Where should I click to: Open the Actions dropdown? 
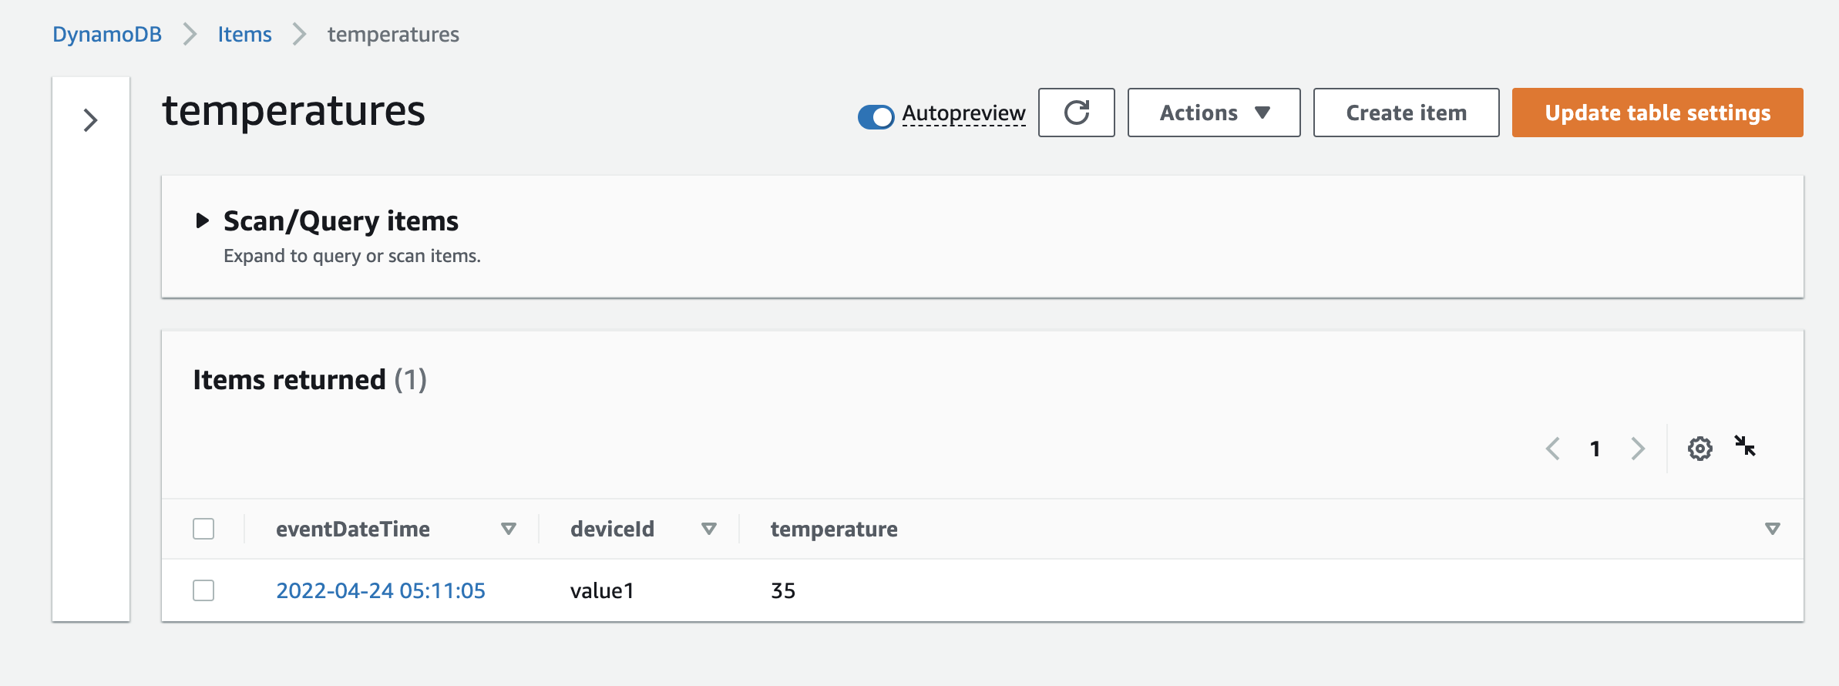coord(1212,113)
